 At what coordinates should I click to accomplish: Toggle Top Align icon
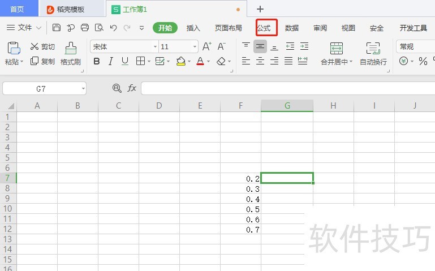tap(246, 46)
